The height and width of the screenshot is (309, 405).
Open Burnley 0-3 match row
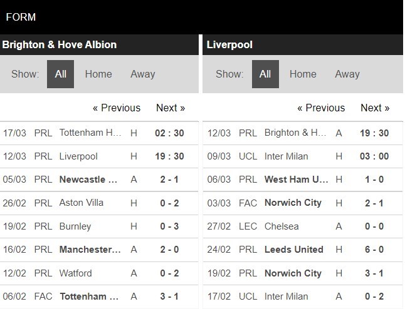[x=99, y=226]
